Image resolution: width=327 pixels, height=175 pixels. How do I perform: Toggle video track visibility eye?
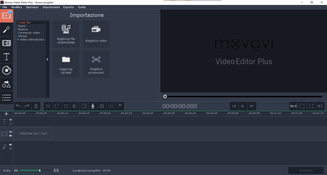pos(11,132)
